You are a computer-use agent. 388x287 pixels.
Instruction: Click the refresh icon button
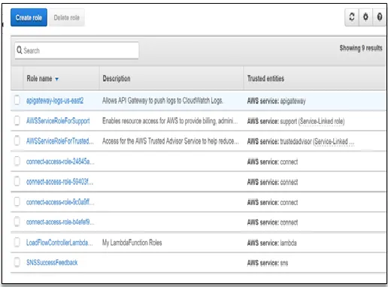click(x=352, y=17)
